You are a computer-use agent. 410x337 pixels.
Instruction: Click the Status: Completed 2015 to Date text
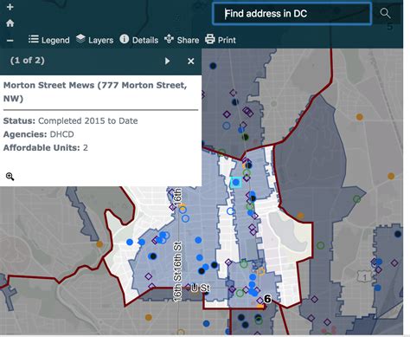70,120
